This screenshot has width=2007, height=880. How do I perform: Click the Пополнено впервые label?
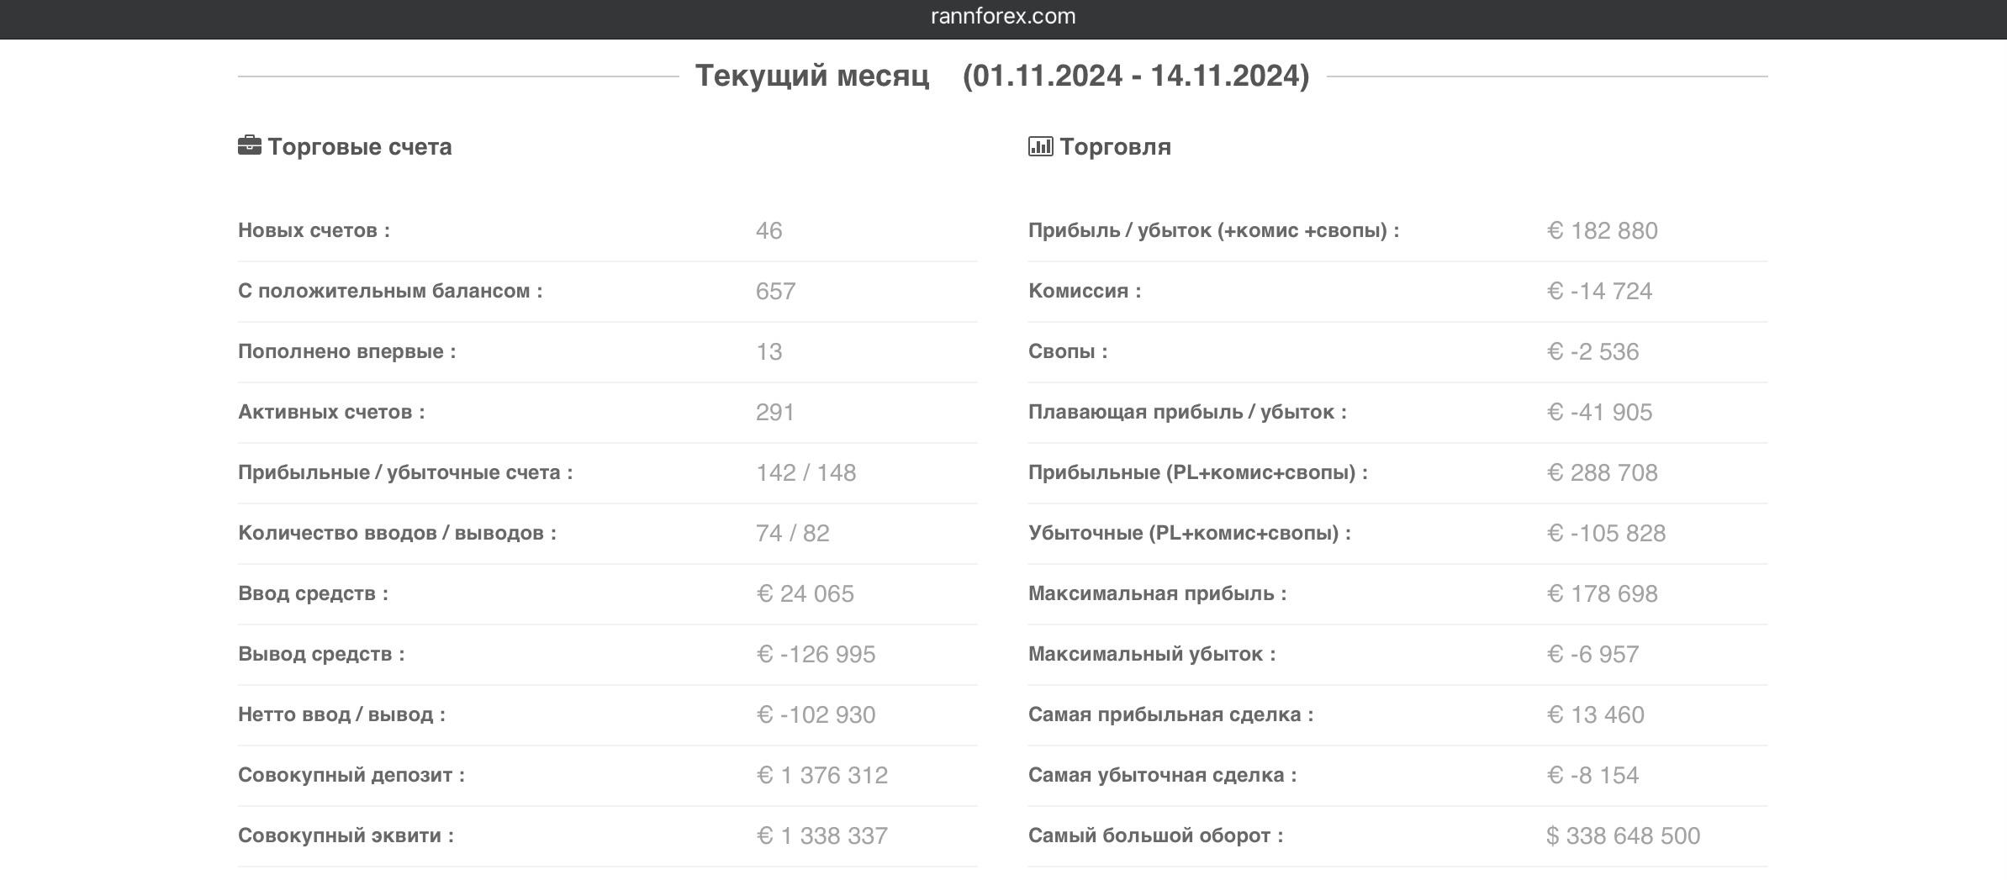coord(346,351)
